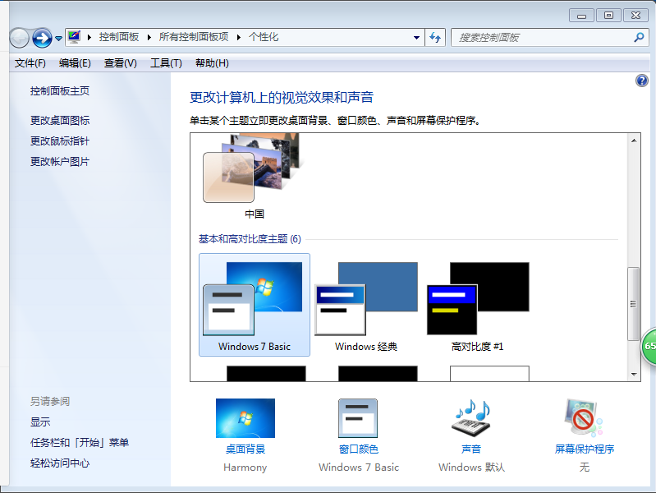Open the recent pages dropdown beside navigation arrows
Viewport: 656px width, 493px height.
[x=59, y=39]
